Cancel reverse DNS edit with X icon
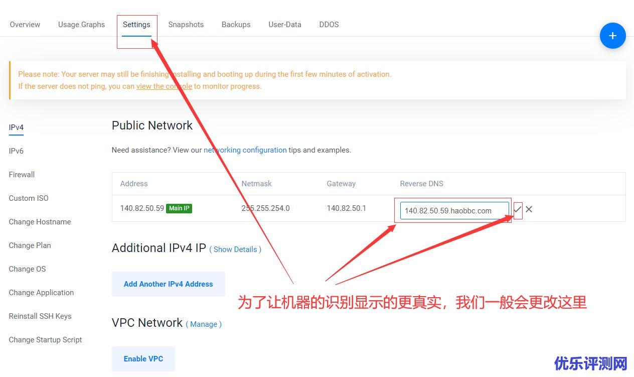 click(x=529, y=209)
